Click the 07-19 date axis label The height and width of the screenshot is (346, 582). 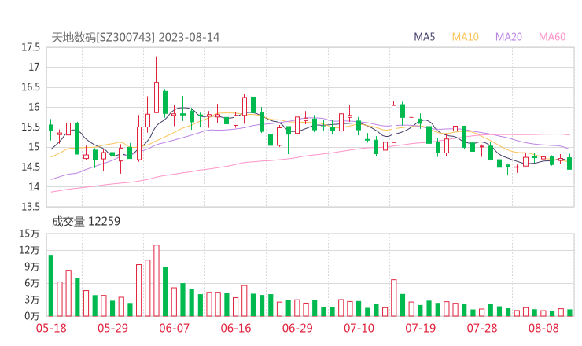click(x=420, y=328)
